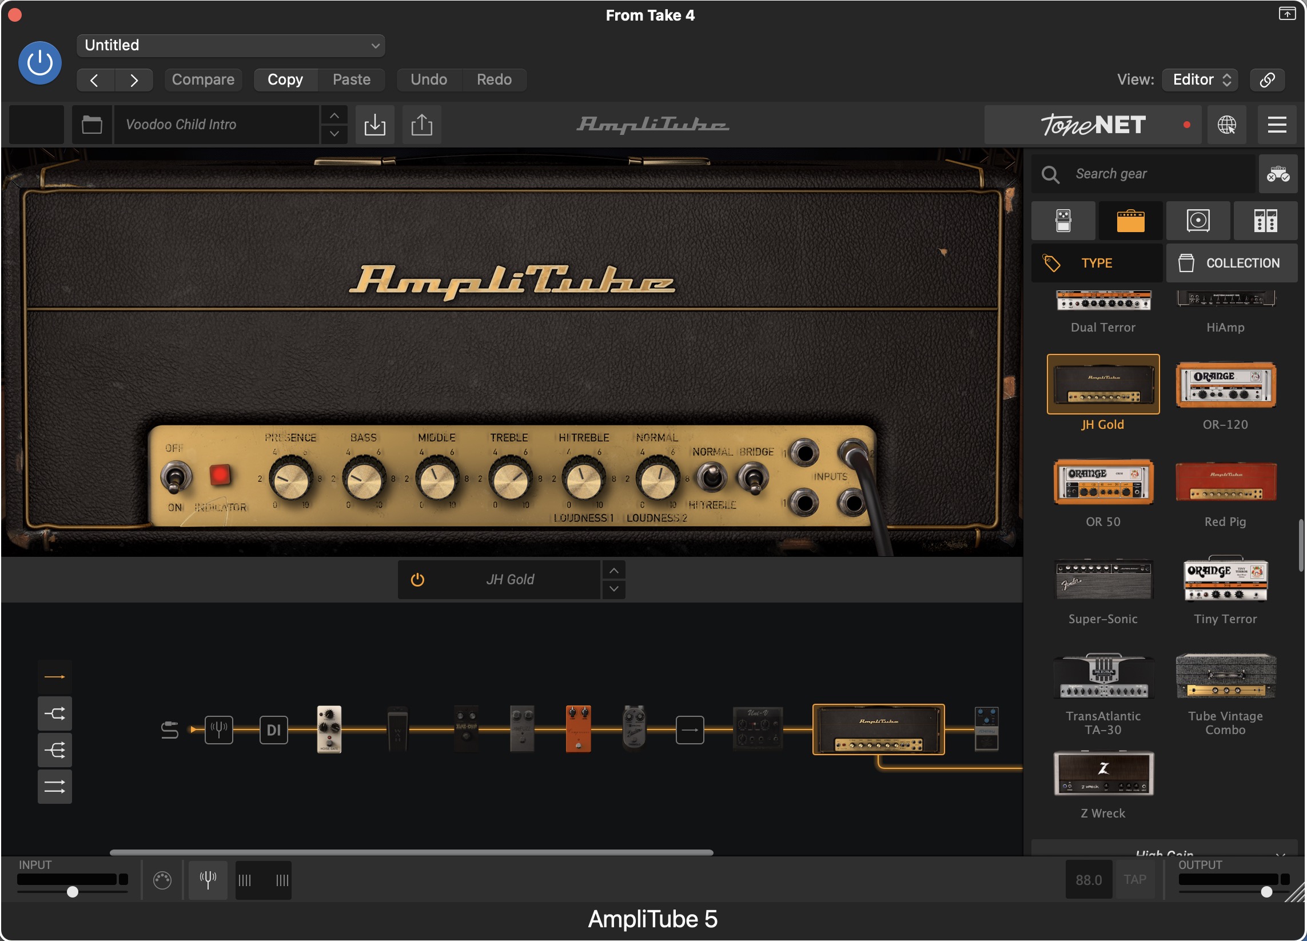Click the TREBLE knob on the amp
The image size is (1307, 941).
(510, 479)
